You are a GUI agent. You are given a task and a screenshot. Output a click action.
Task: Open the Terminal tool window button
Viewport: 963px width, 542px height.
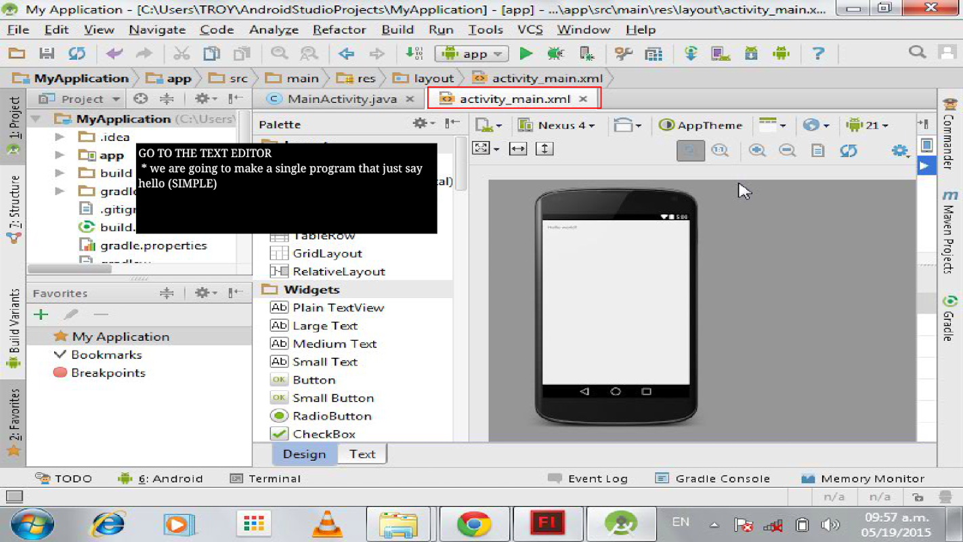[265, 478]
